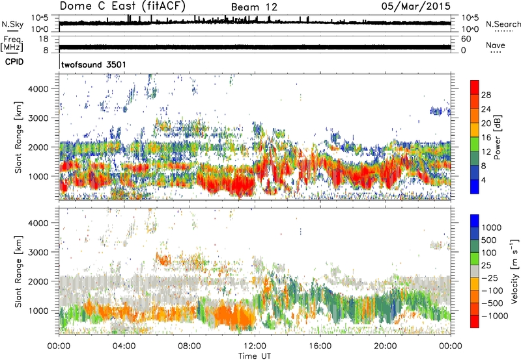Image resolution: width=521 pixels, height=360 pixels.
Task: Click the 'N.Search' legend label
Action: coord(503,24)
